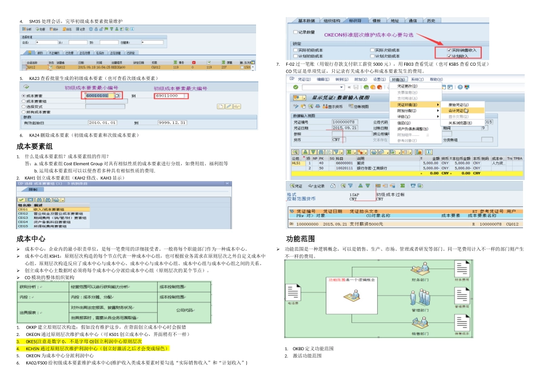Click the 有效起始日 date field 2010.01.01
543x384 pixels.
click(x=102, y=123)
